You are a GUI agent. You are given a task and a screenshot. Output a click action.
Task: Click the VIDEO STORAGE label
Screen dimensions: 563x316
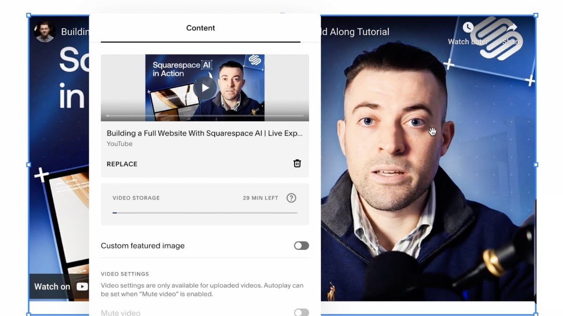pos(136,198)
